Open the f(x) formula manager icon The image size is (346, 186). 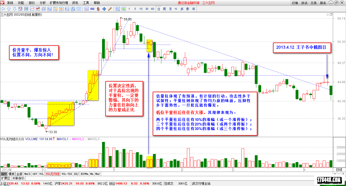[73, 9]
